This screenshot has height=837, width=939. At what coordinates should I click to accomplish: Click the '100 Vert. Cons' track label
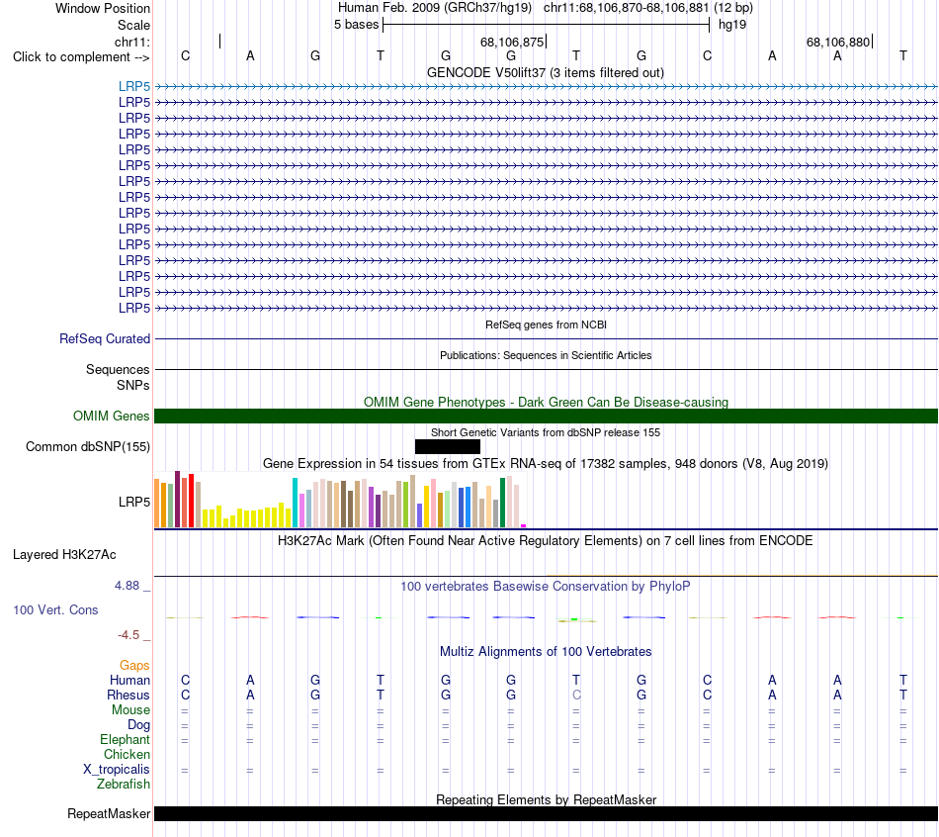click(55, 610)
